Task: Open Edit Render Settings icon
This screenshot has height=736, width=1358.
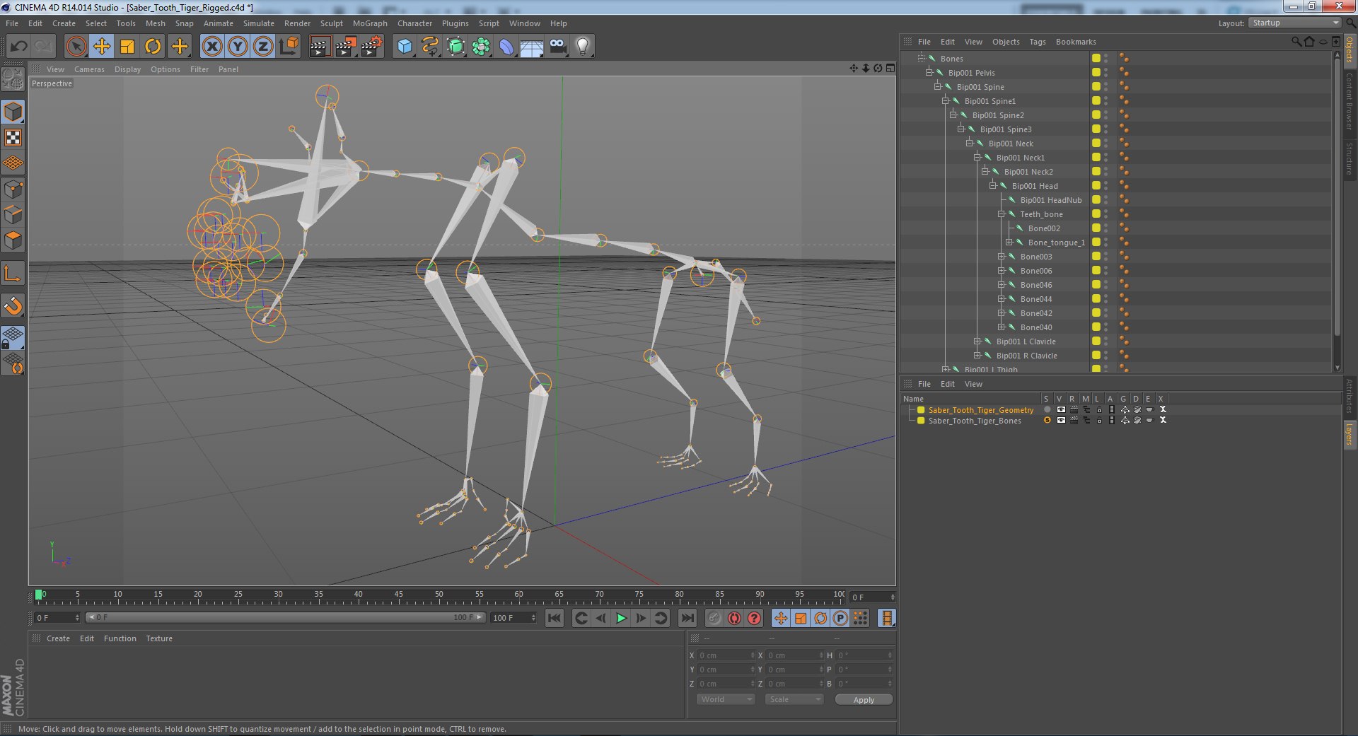Action: pyautogui.click(x=371, y=47)
